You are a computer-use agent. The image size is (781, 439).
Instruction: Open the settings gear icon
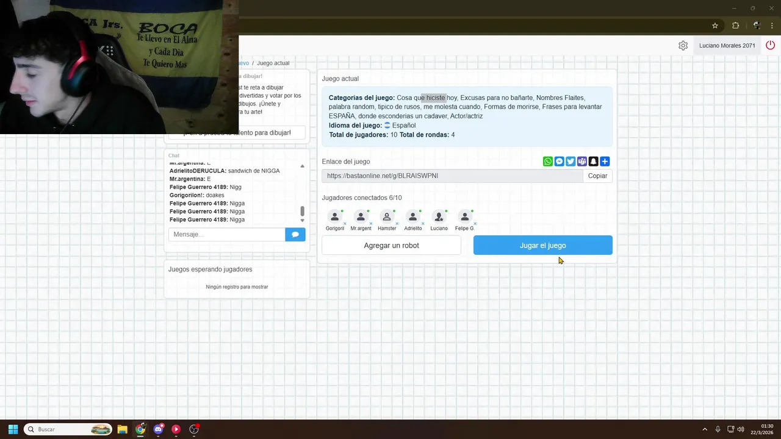point(683,46)
